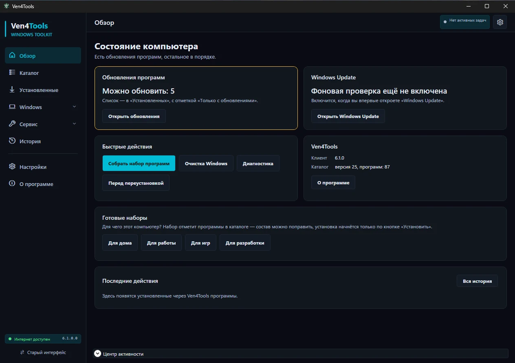Click the Ven4Tools app icon in title bar
The height and width of the screenshot is (363, 515).
click(7, 6)
